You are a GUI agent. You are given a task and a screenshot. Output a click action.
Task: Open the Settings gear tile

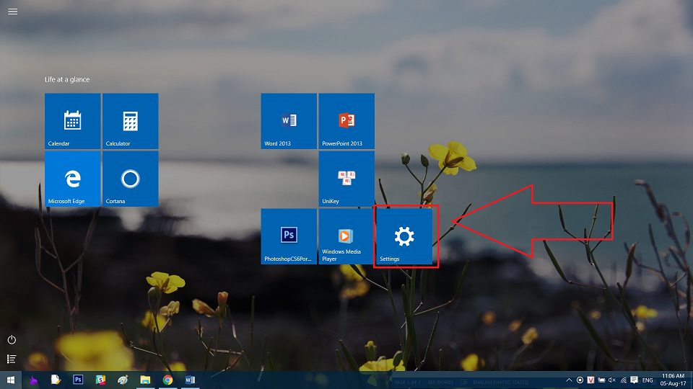(x=404, y=236)
